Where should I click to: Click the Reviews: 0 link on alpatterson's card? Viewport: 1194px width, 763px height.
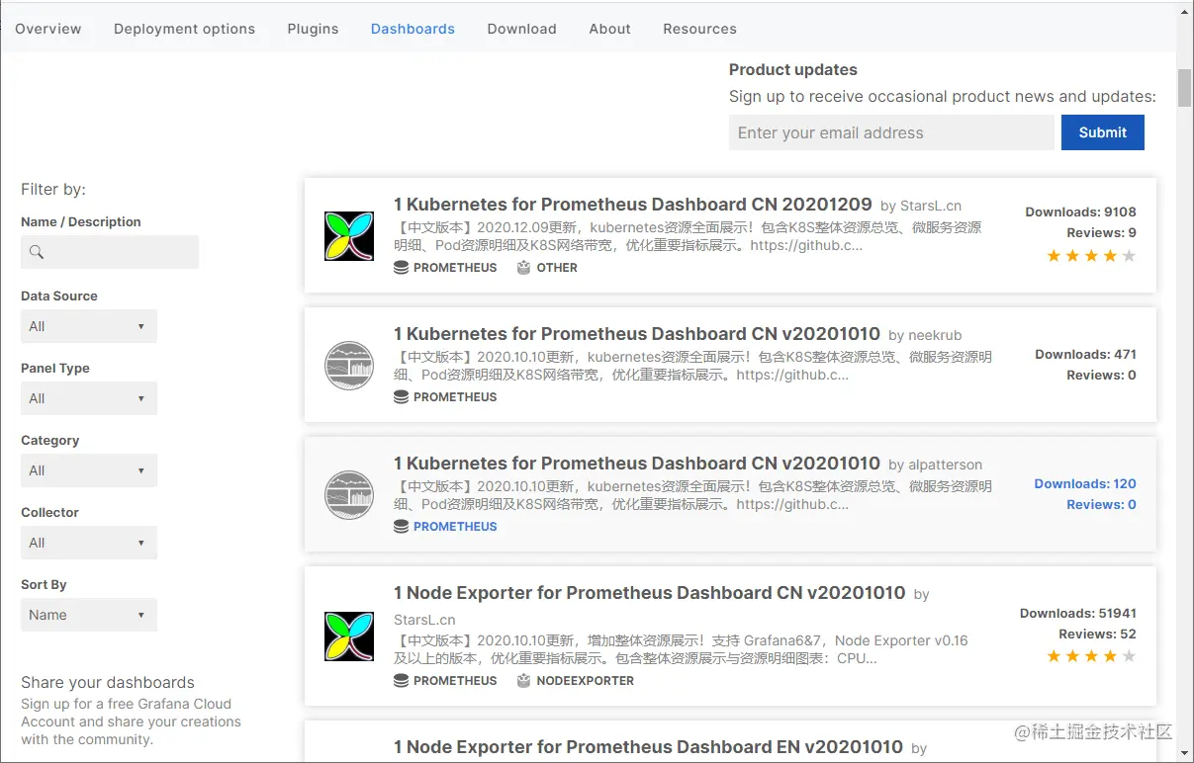[x=1101, y=504]
